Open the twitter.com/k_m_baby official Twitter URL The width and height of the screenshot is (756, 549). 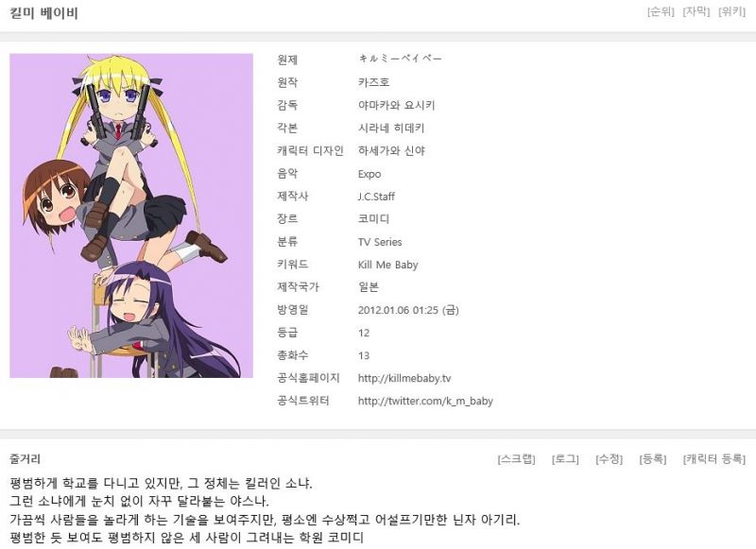coord(425,401)
